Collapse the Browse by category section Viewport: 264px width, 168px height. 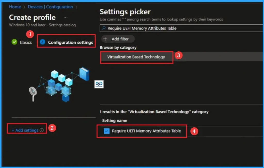(118, 48)
